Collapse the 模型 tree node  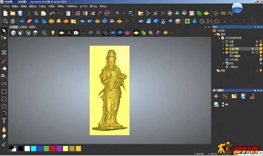coord(215,34)
